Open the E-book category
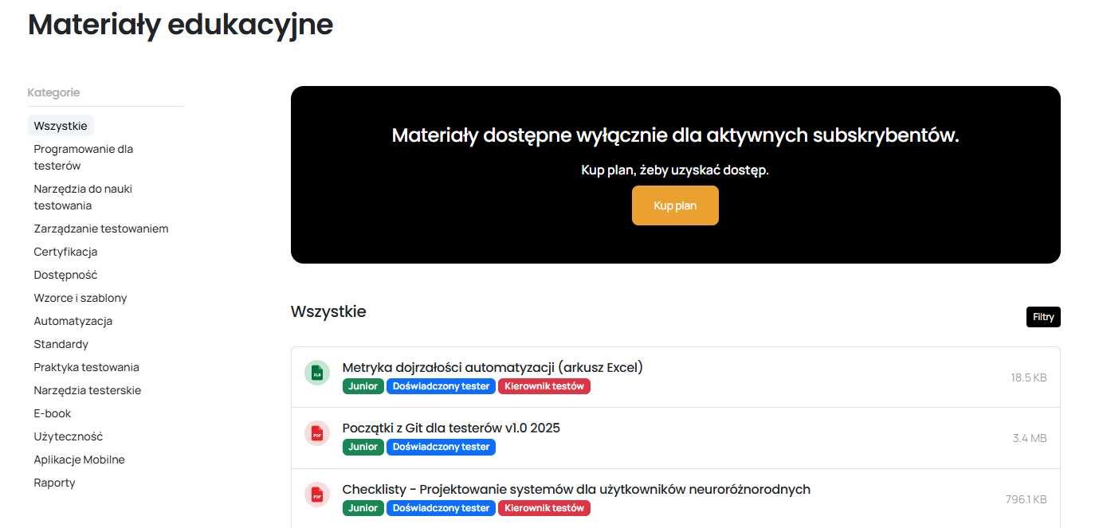This screenshot has height=528, width=1095. [52, 413]
